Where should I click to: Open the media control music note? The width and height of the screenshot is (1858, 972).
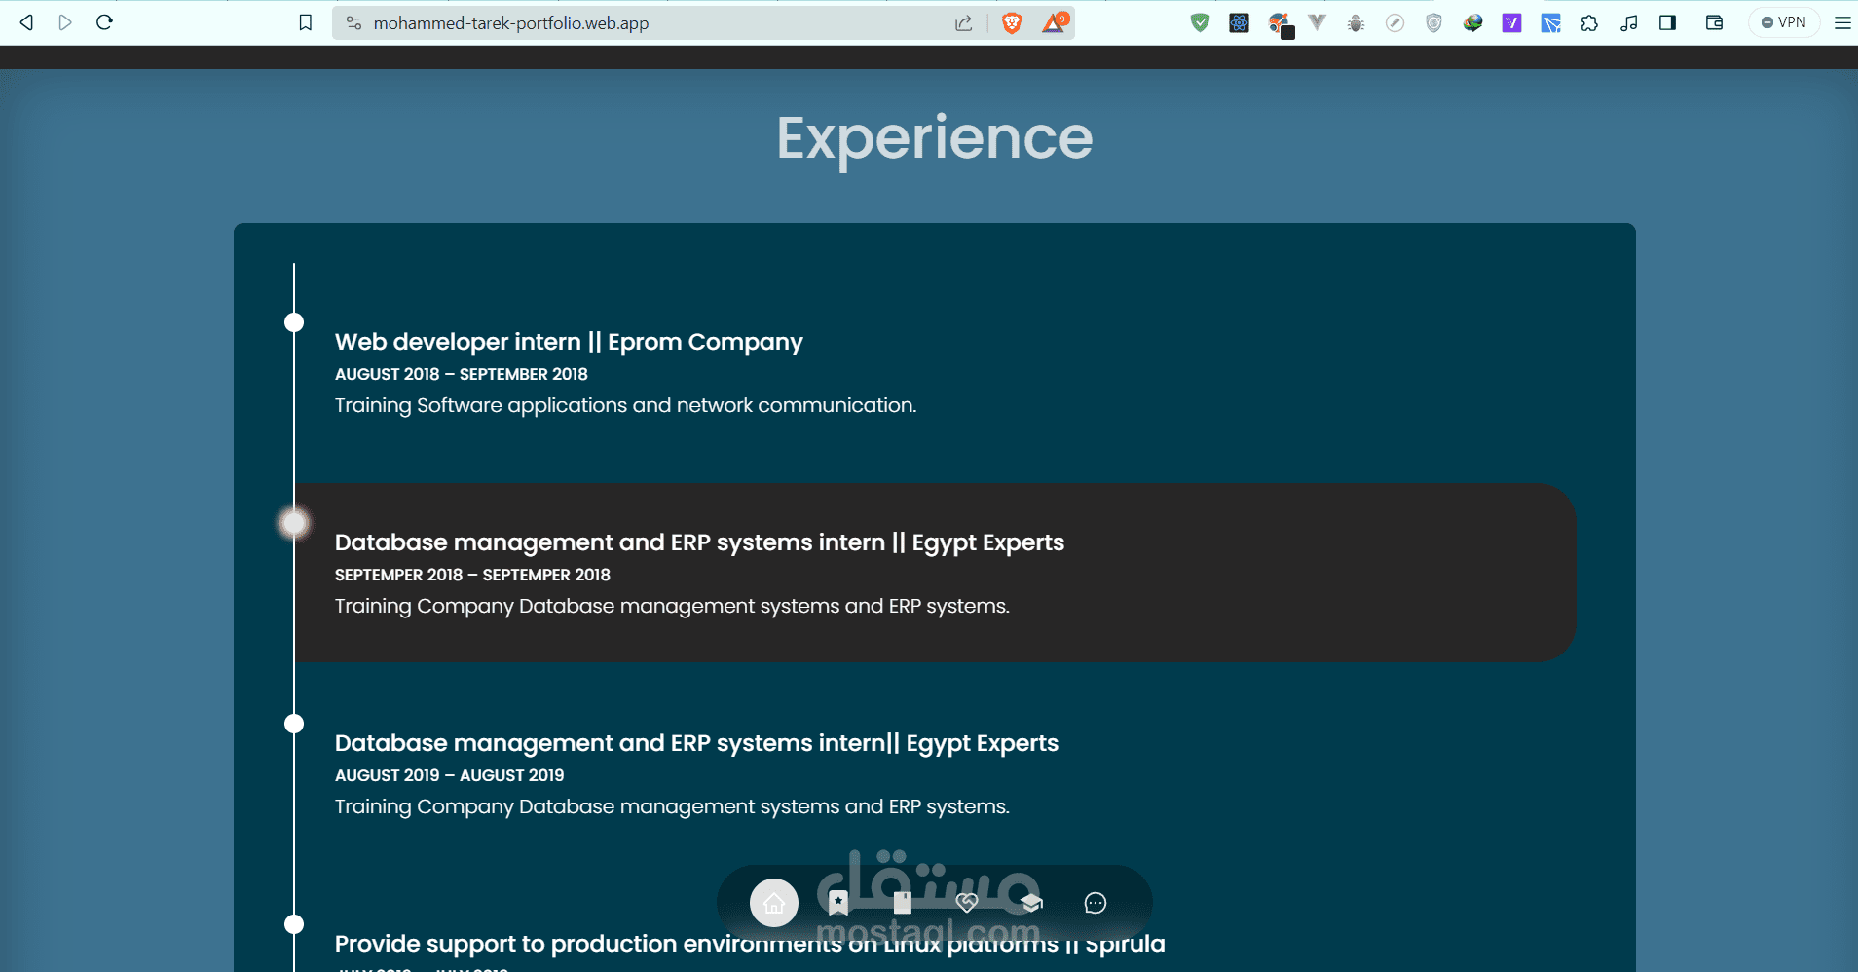[x=1628, y=22]
